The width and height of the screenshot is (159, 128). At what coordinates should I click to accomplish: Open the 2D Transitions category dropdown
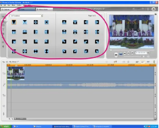[x=26, y=16]
